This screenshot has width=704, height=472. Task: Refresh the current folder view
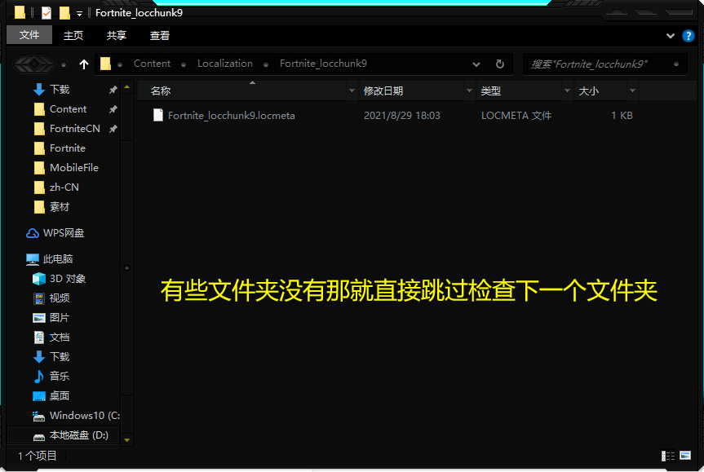500,64
